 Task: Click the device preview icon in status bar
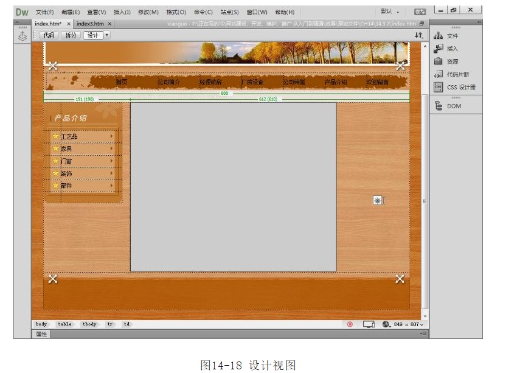pyautogui.click(x=369, y=324)
